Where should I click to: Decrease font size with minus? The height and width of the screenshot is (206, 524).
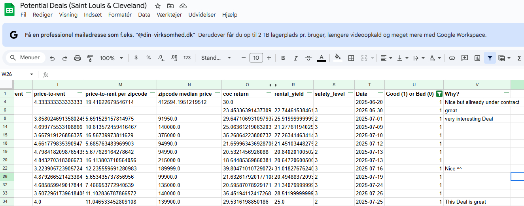click(x=244, y=58)
